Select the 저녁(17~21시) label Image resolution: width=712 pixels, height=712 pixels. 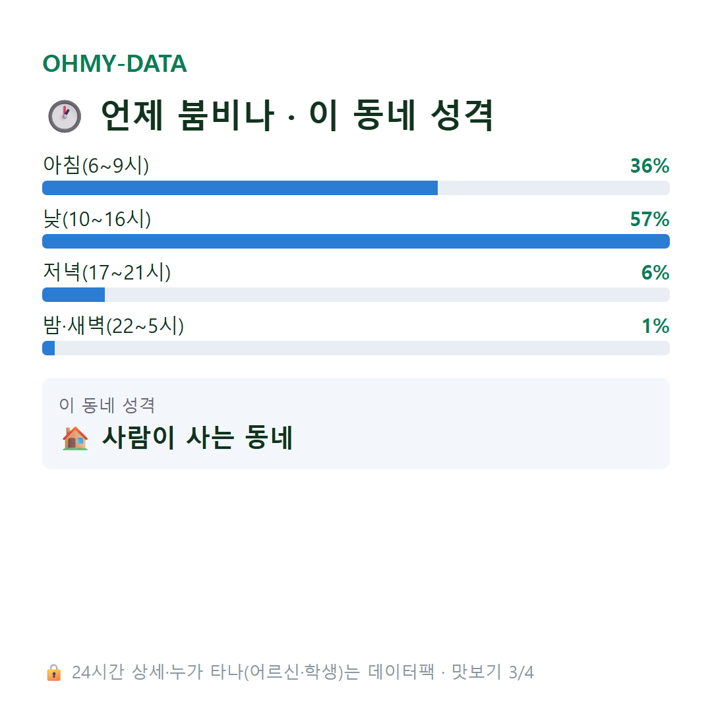107,272
